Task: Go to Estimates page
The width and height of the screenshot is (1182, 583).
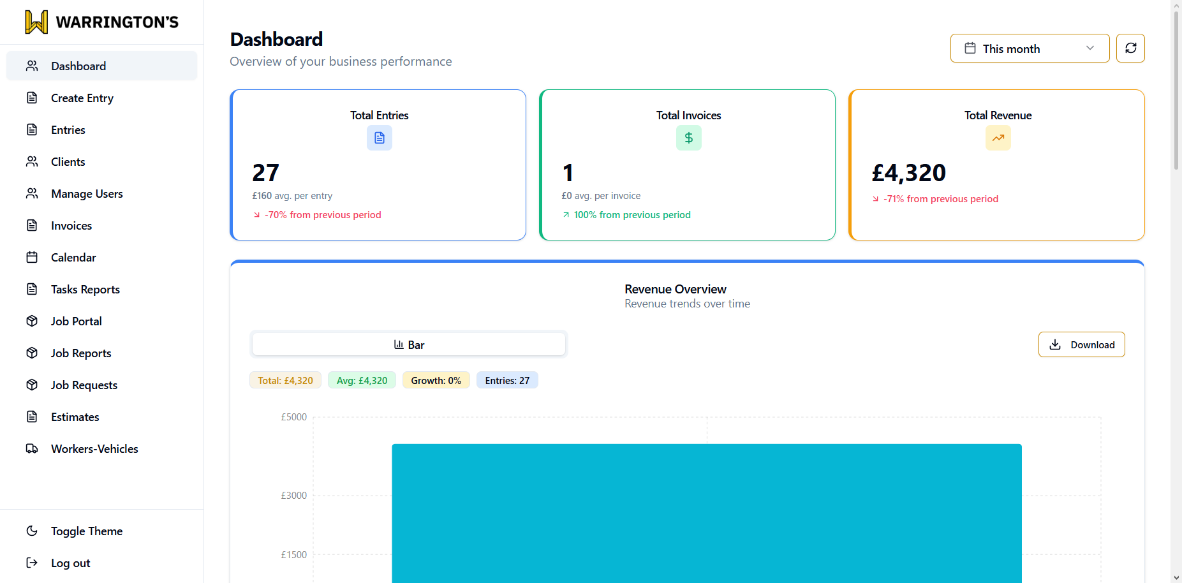Action: (101, 417)
